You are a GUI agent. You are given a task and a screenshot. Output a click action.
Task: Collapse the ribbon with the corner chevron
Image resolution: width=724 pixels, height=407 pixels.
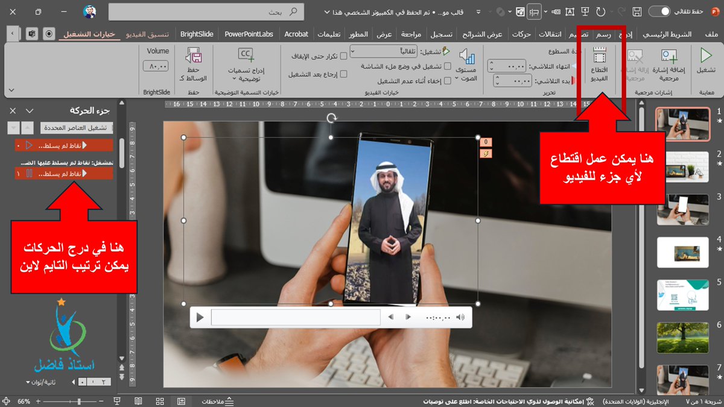(x=11, y=90)
